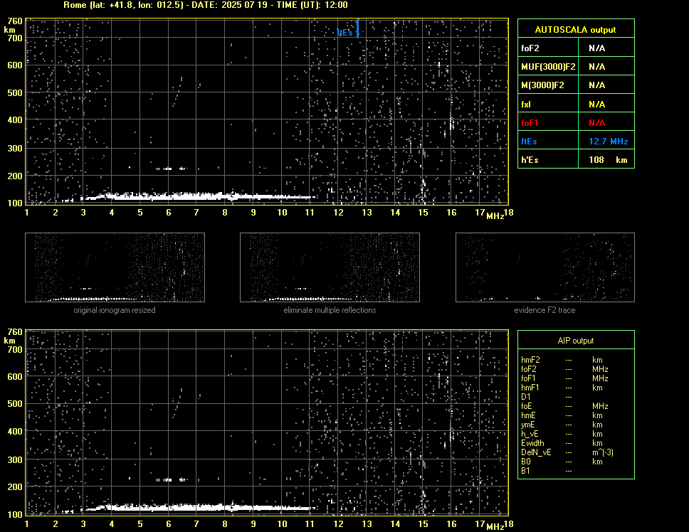This screenshot has width=689, height=532.
Task: Click the red foF1 label in AUTOSCALA output
Action: click(x=530, y=123)
